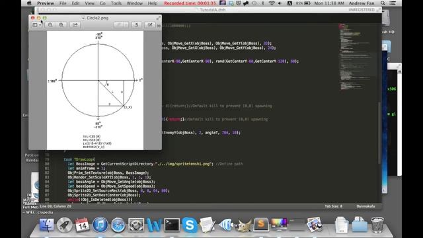Open the volume control in menu bar
Image resolution: width=423 pixels, height=238 pixels.
(x=280, y=3)
